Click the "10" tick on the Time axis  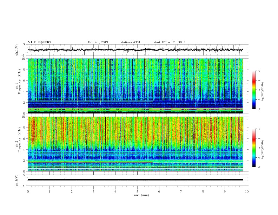click(247, 191)
